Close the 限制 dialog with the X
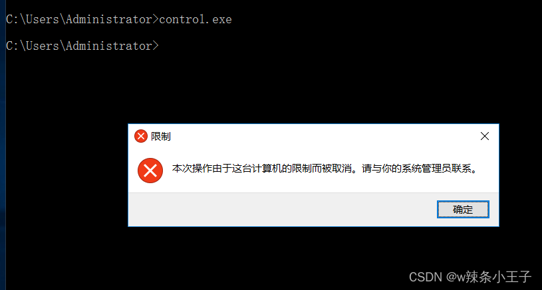The width and height of the screenshot is (542, 290). point(485,136)
